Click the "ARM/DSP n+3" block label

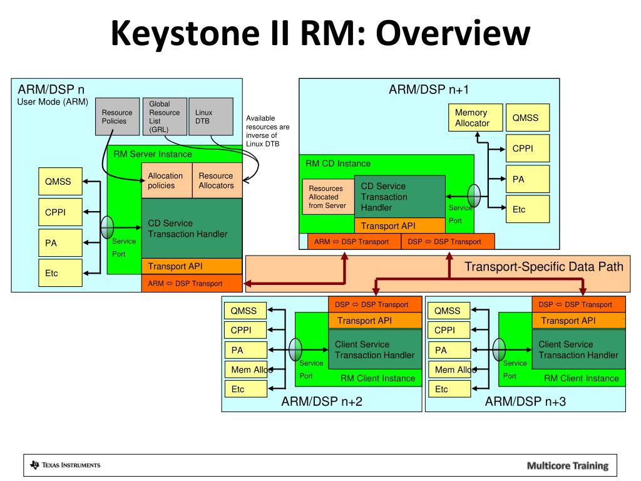(525, 401)
